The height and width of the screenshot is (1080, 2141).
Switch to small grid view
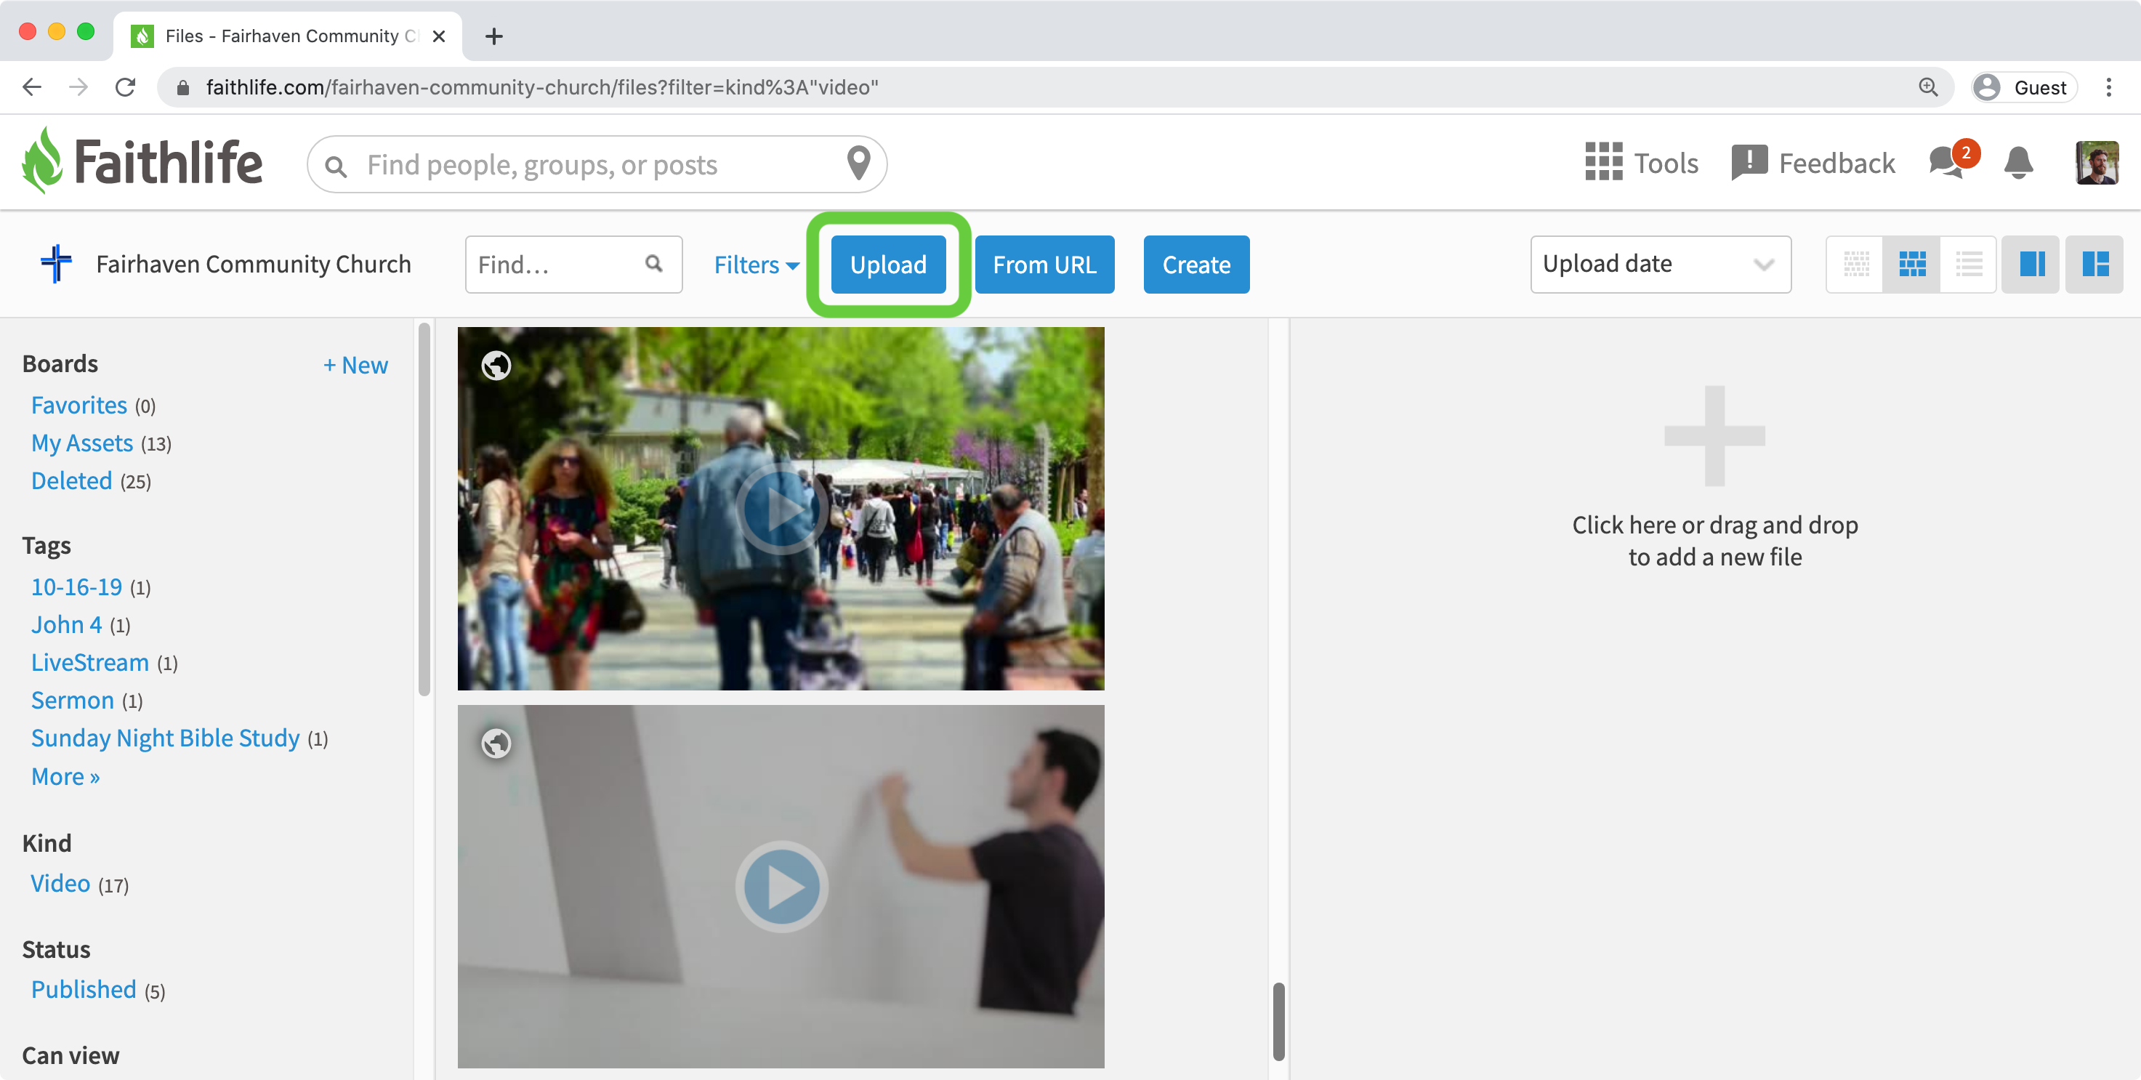1856,265
